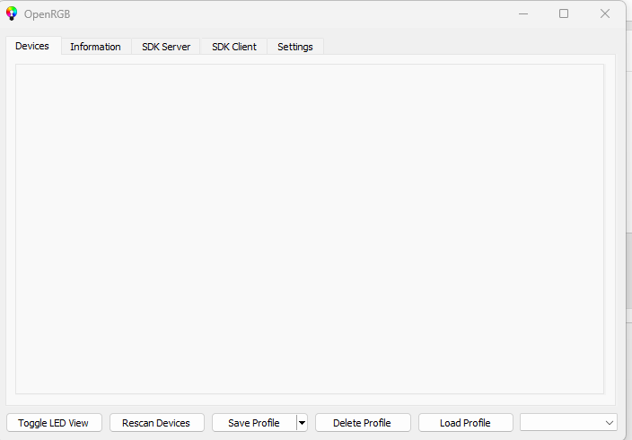Image resolution: width=632 pixels, height=440 pixels.
Task: Select the SDK Client tab
Action: tap(234, 47)
